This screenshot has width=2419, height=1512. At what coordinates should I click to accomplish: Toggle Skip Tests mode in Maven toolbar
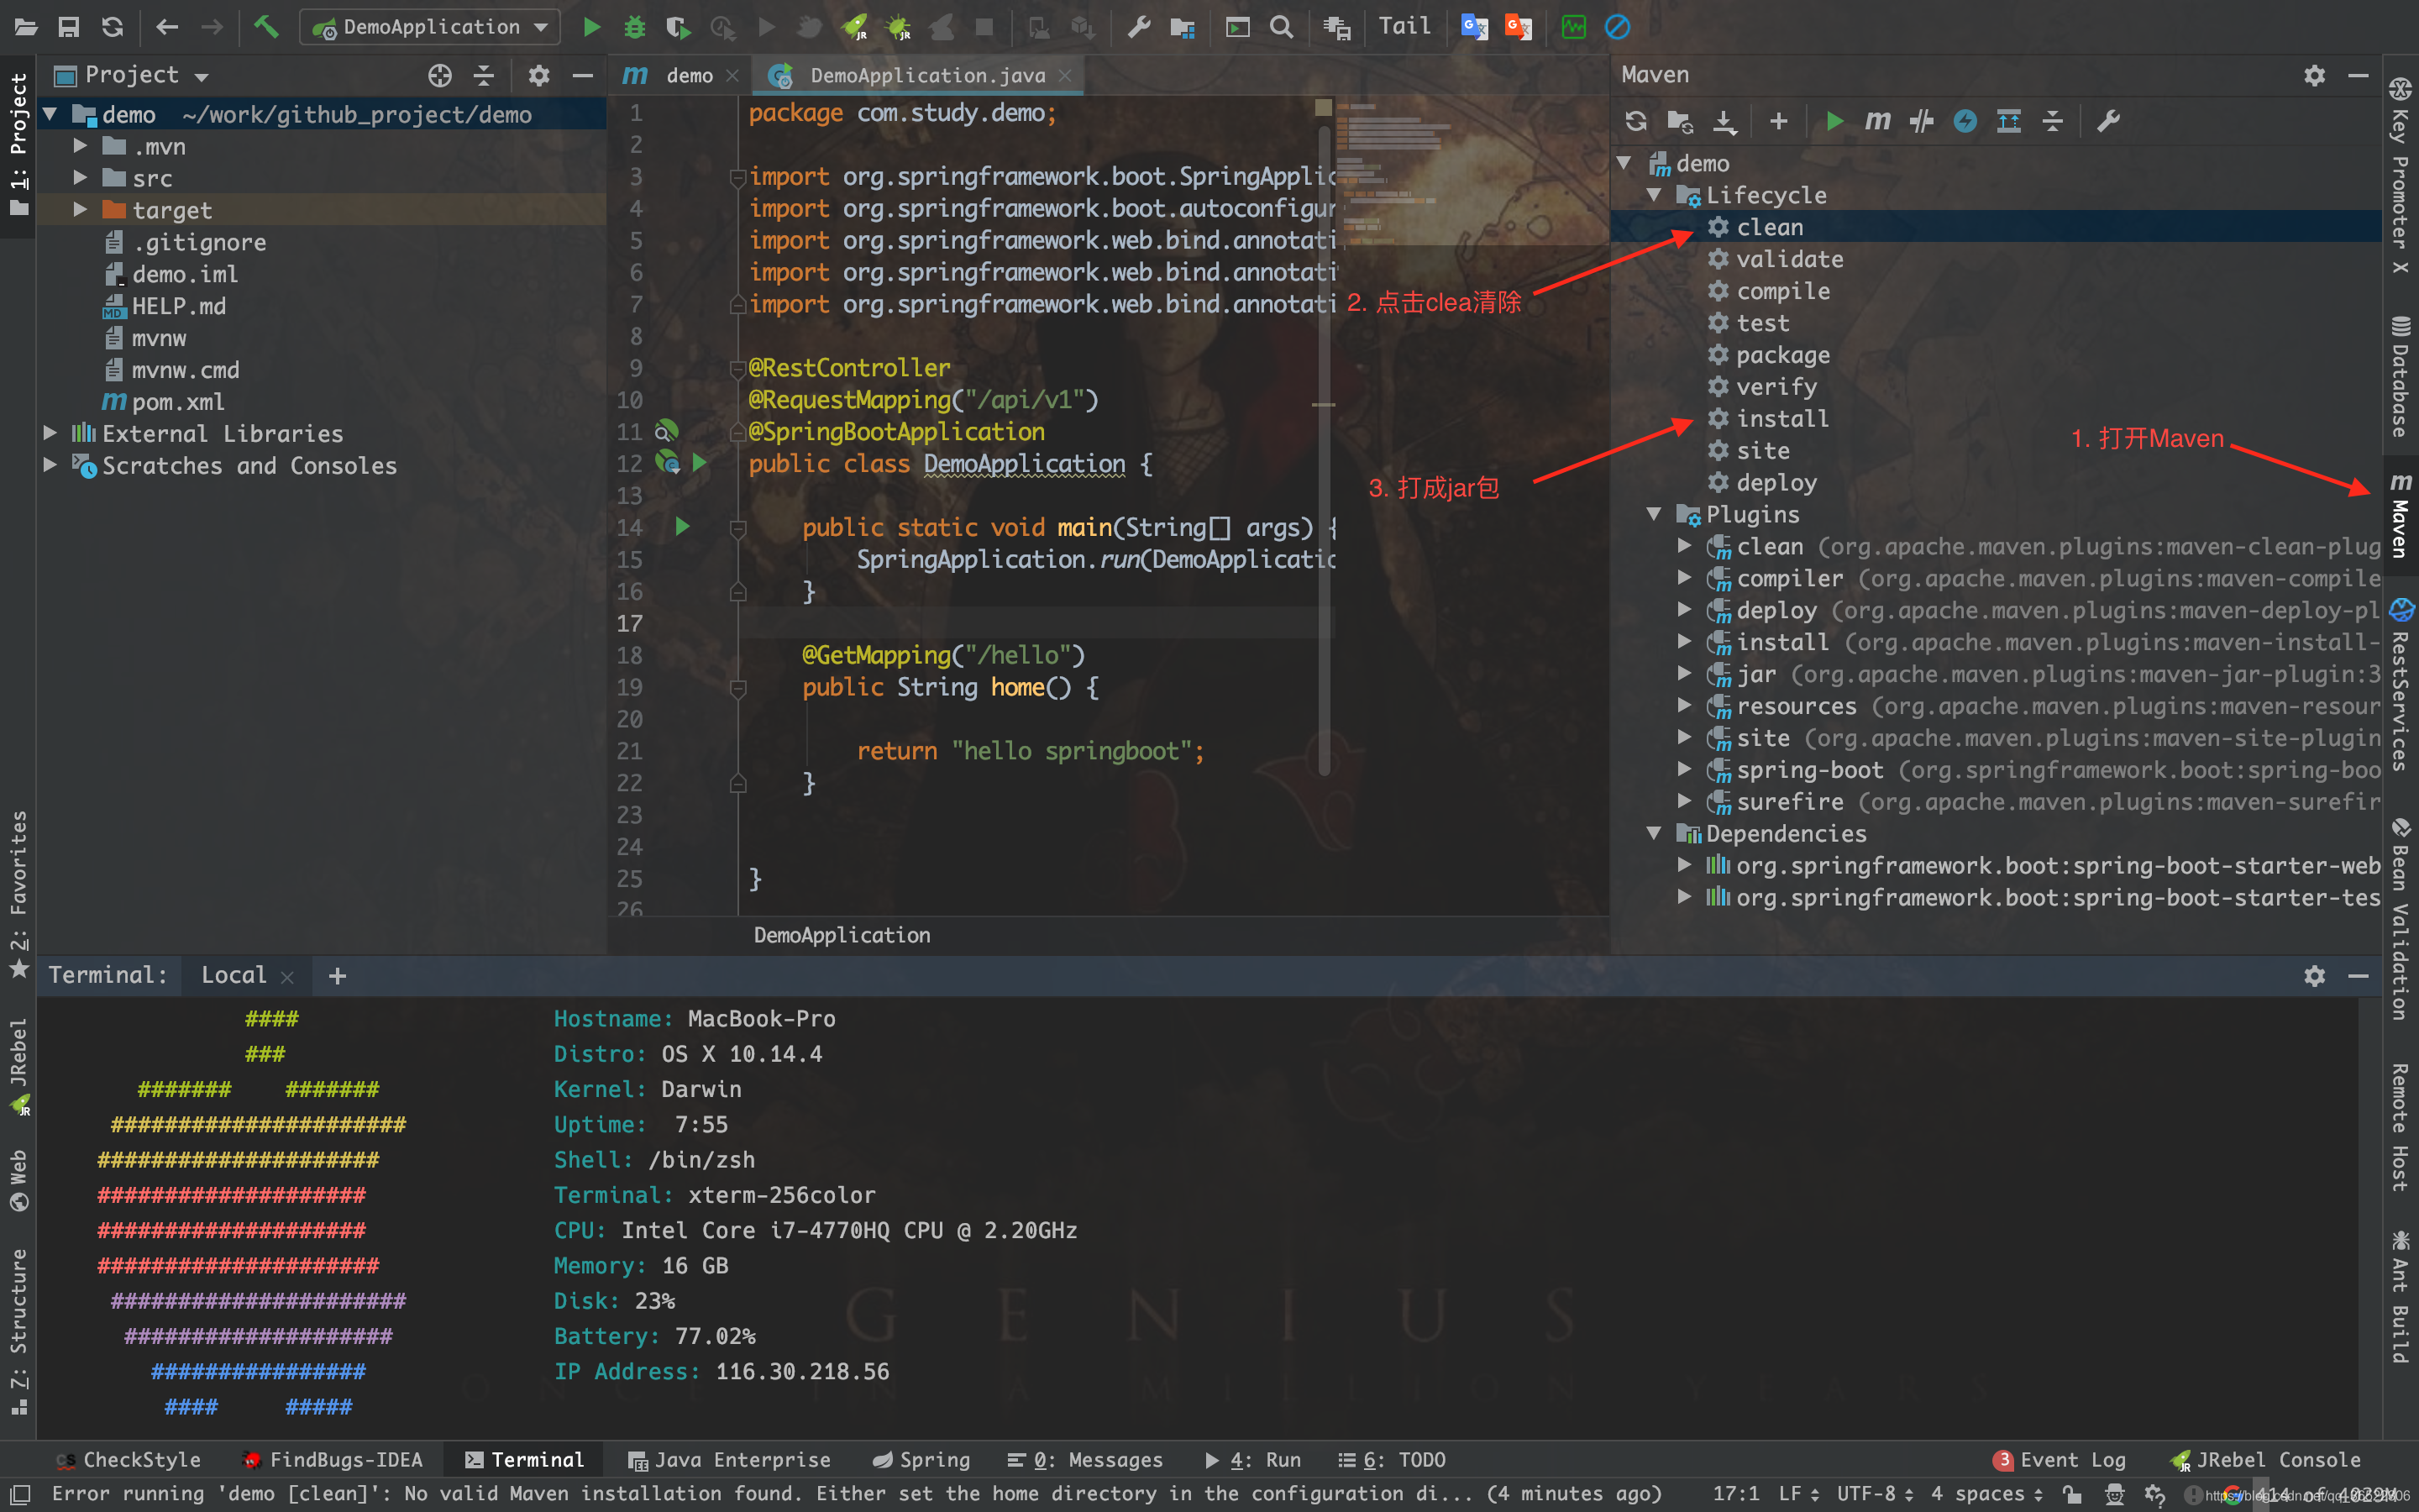(1965, 121)
